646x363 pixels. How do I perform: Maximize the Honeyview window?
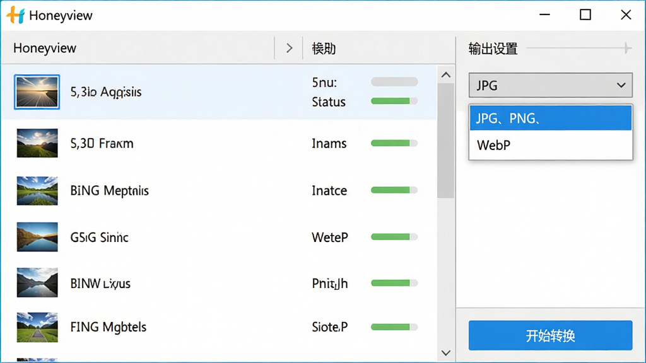[x=585, y=15]
